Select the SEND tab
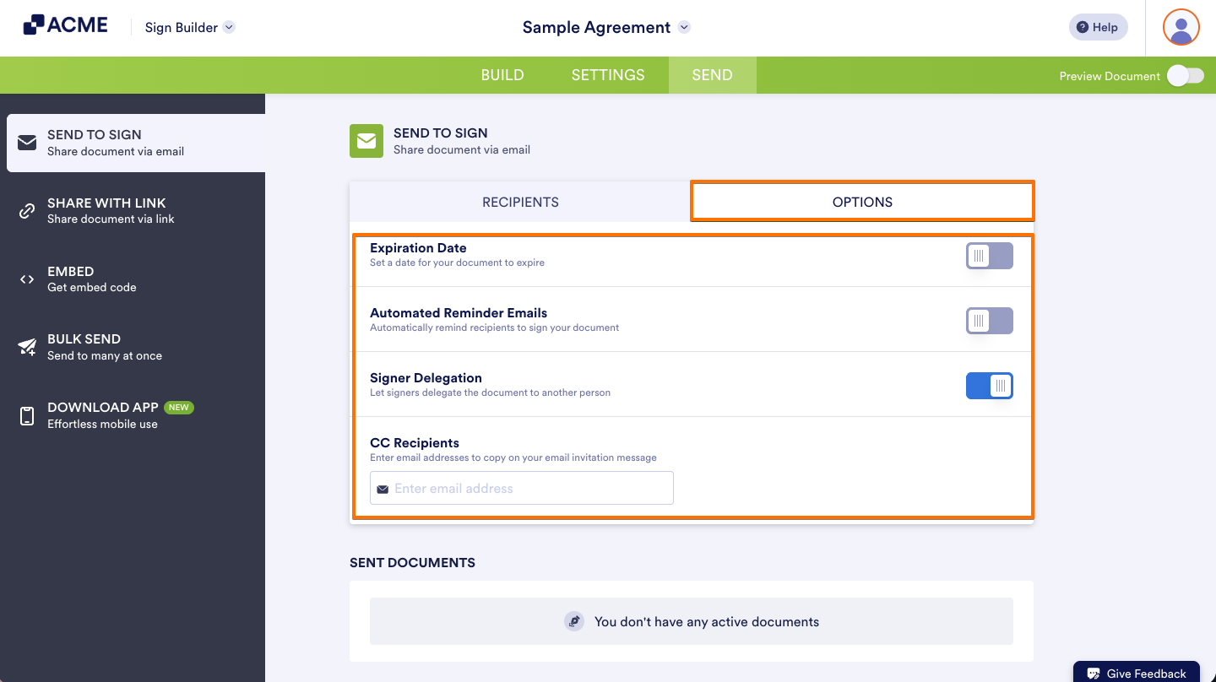 tap(713, 75)
